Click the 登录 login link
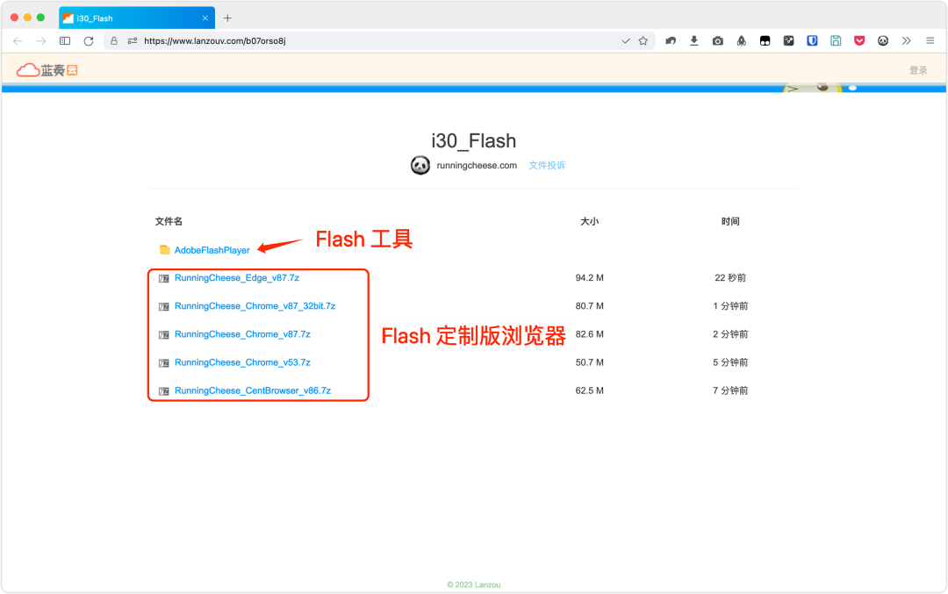Viewport: 948px width, 594px height. (x=918, y=70)
